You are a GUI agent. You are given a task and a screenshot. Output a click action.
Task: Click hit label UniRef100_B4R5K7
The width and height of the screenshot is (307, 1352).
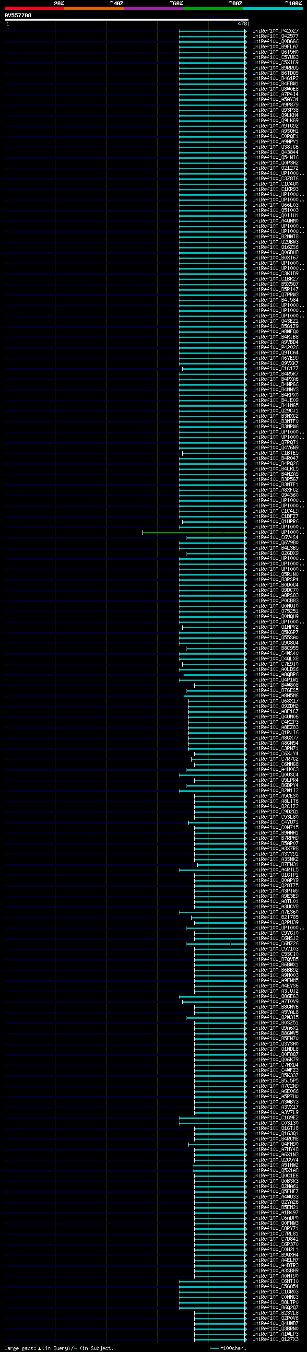pos(275,374)
